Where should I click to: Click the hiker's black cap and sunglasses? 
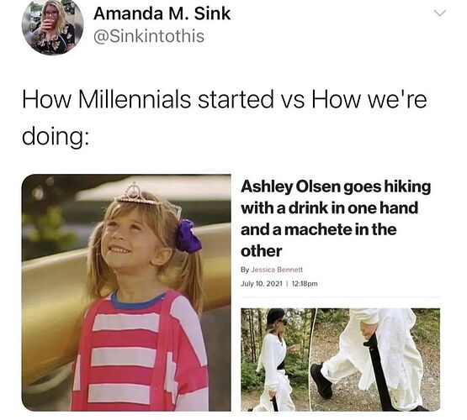pyautogui.click(x=278, y=318)
